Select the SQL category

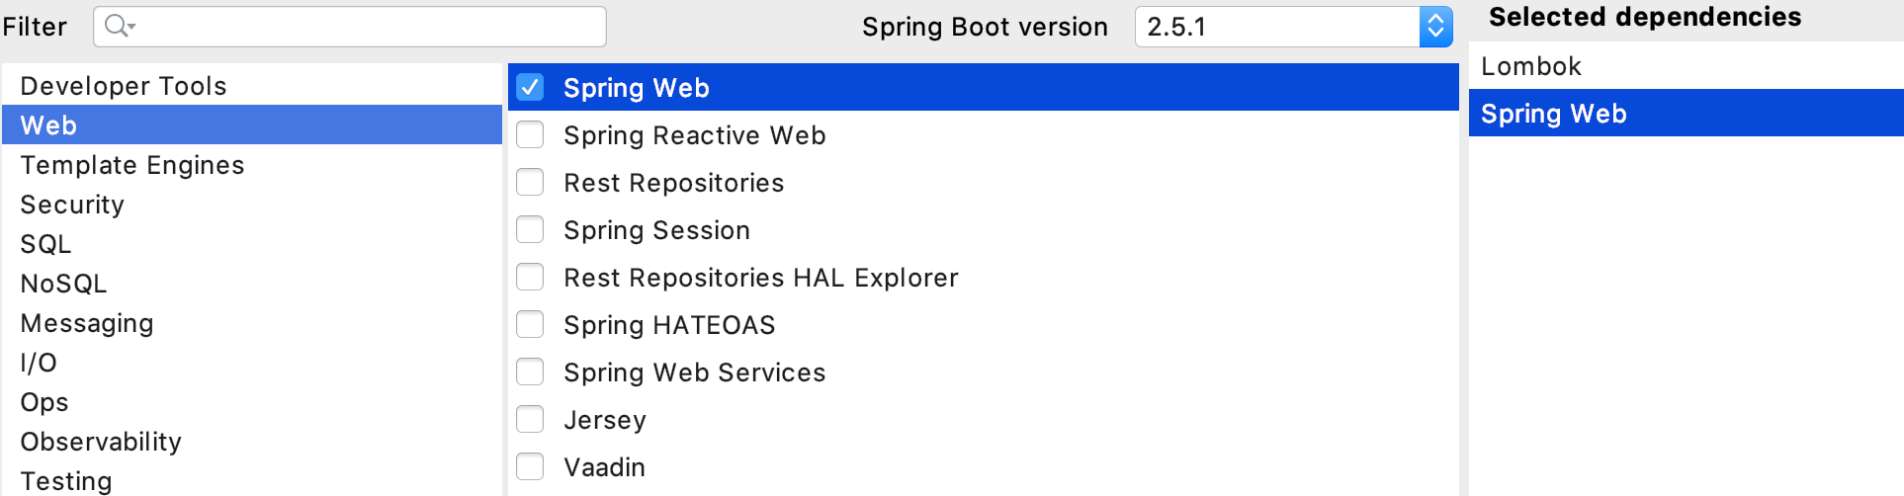click(45, 244)
